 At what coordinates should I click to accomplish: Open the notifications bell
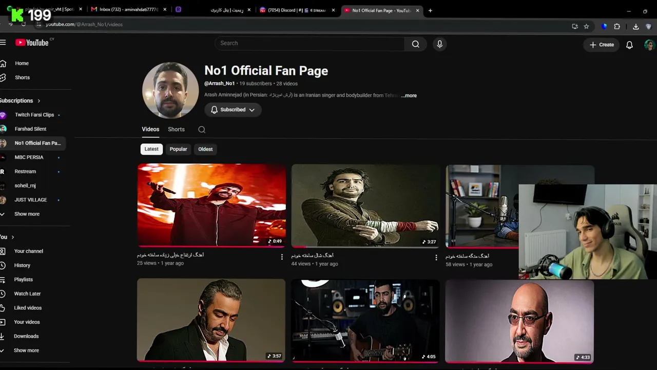(629, 45)
